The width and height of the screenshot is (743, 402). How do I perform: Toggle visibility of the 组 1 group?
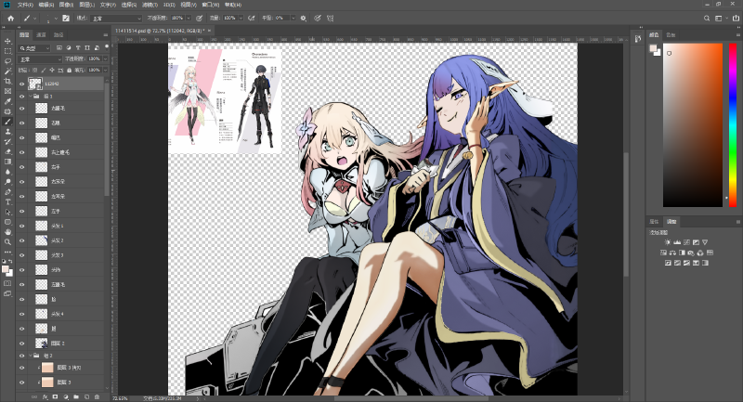pos(21,96)
